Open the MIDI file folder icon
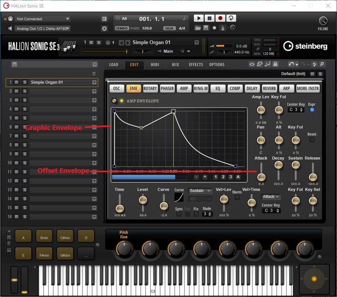337x297 pixels. tap(198, 28)
